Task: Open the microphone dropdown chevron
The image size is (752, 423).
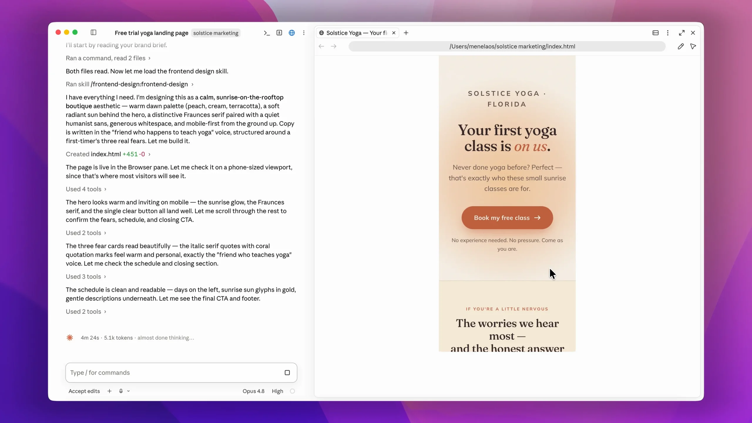Action: point(128,391)
